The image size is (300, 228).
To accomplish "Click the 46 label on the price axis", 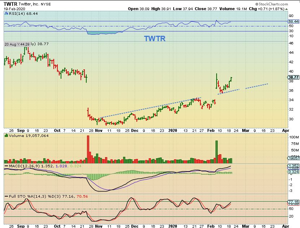I will 291,43.
